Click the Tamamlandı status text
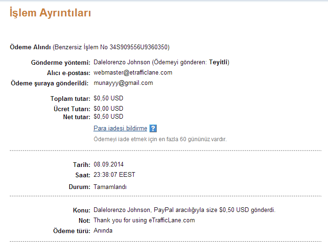The height and width of the screenshot is (242, 328). (x=110, y=187)
